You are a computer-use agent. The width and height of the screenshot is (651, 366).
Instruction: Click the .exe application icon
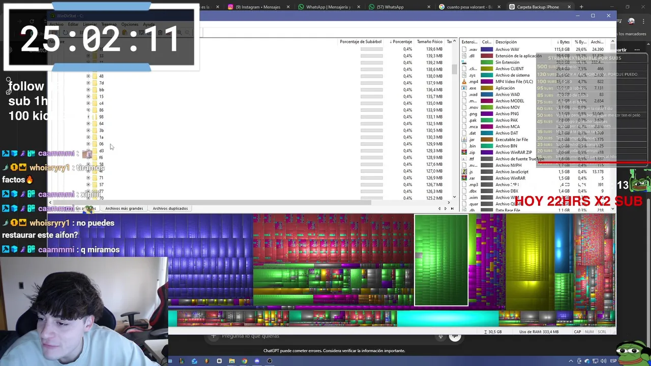[464, 88]
